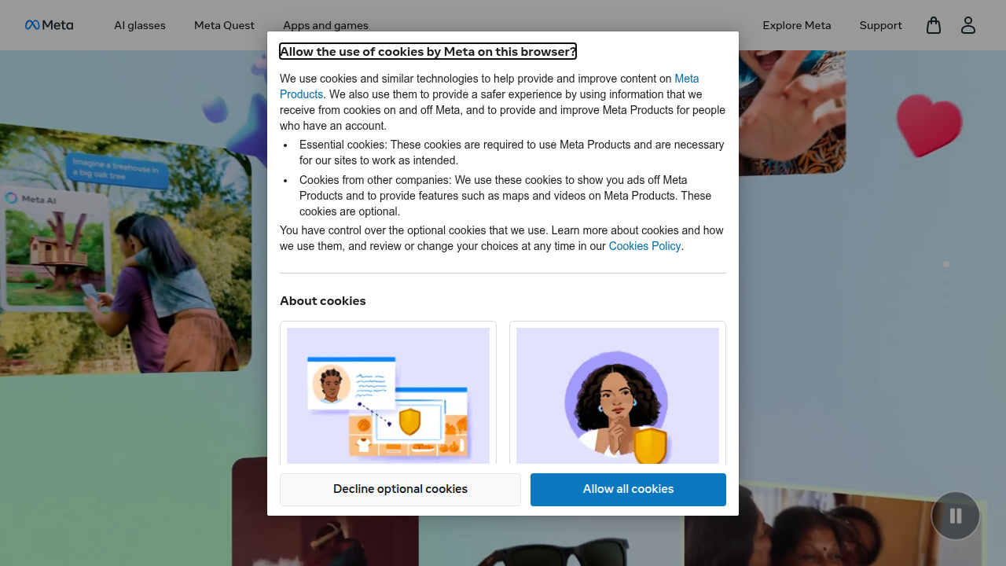Open the Support menu

pos(881,25)
